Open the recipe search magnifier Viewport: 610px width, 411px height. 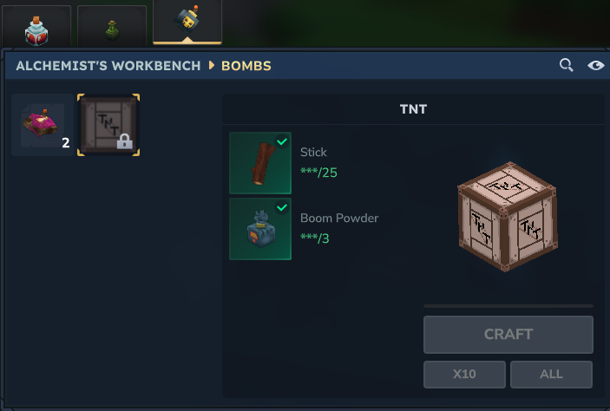click(x=566, y=65)
